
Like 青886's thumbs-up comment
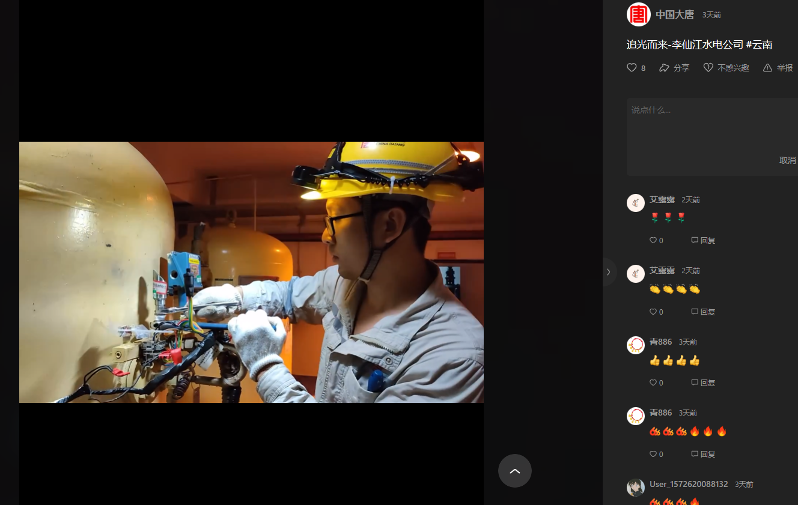pyautogui.click(x=653, y=383)
